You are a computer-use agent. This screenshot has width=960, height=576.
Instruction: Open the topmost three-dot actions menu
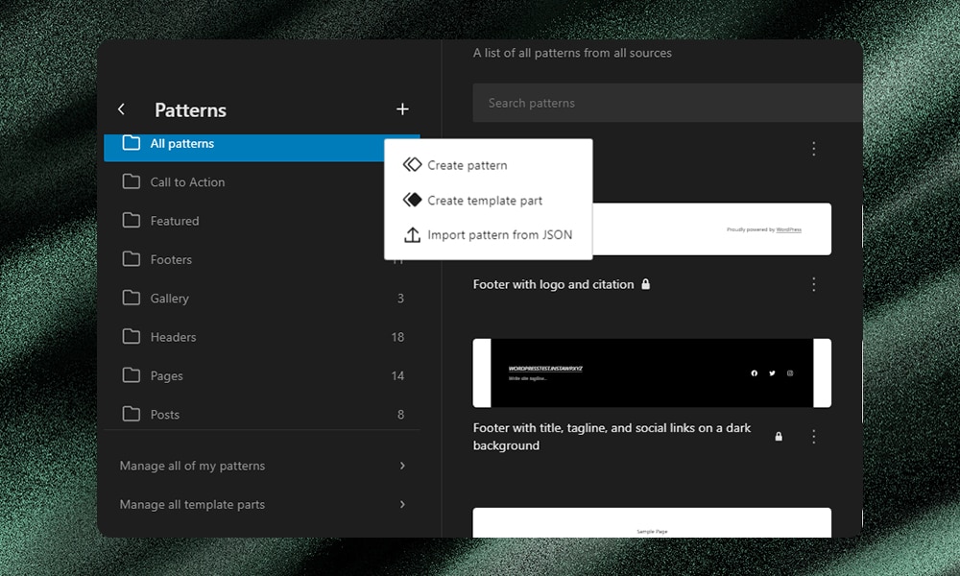pos(814,149)
